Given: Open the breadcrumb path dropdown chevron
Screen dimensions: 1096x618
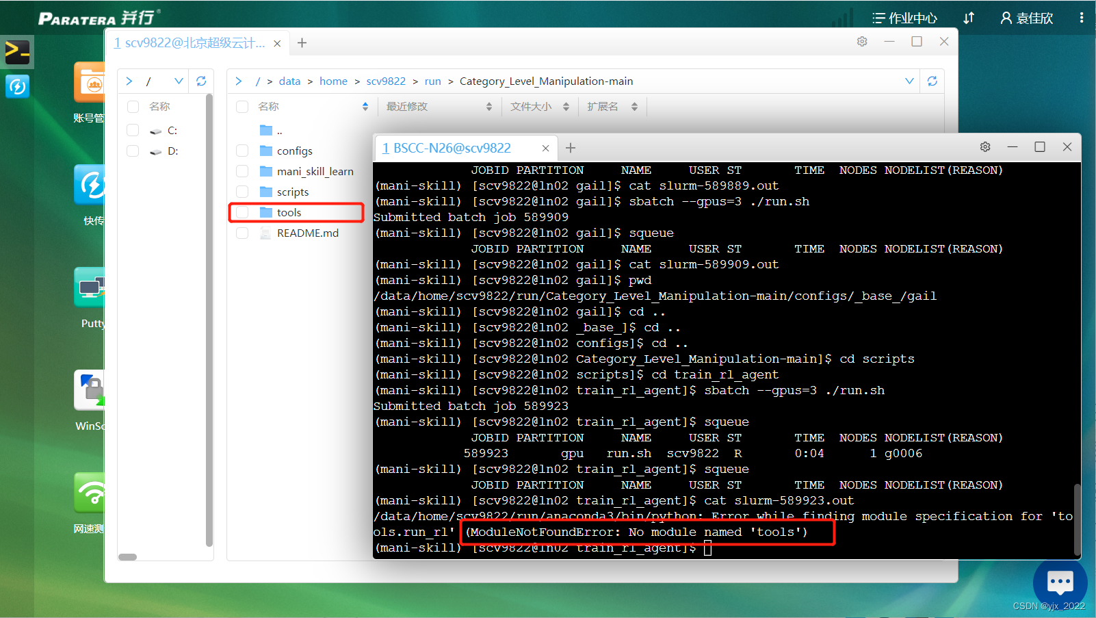Looking at the screenshot, I should point(910,81).
